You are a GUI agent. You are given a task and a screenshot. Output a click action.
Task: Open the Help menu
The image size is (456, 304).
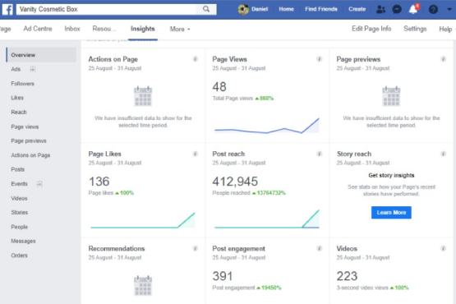point(446,29)
